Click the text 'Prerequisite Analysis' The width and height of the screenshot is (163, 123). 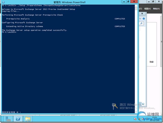coord(18,19)
